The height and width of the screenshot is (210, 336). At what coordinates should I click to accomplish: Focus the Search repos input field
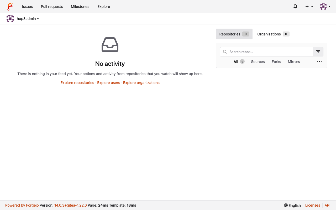click(x=266, y=52)
